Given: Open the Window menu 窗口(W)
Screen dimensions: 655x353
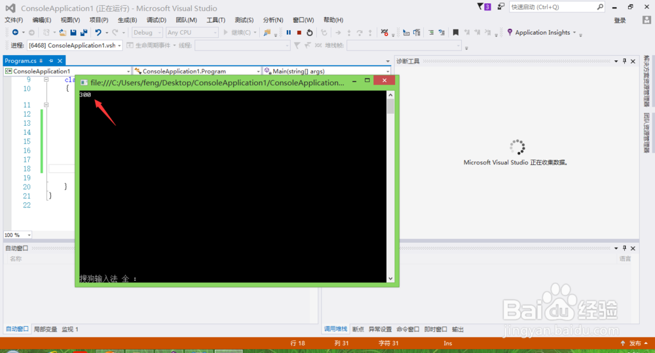Looking at the screenshot, I should 303,20.
